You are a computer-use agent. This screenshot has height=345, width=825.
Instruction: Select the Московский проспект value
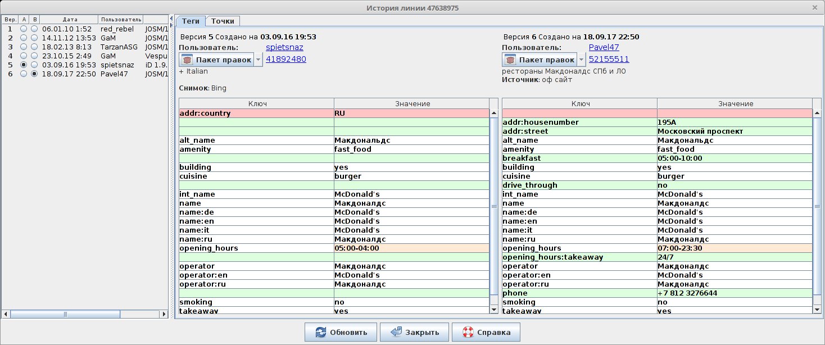point(735,131)
